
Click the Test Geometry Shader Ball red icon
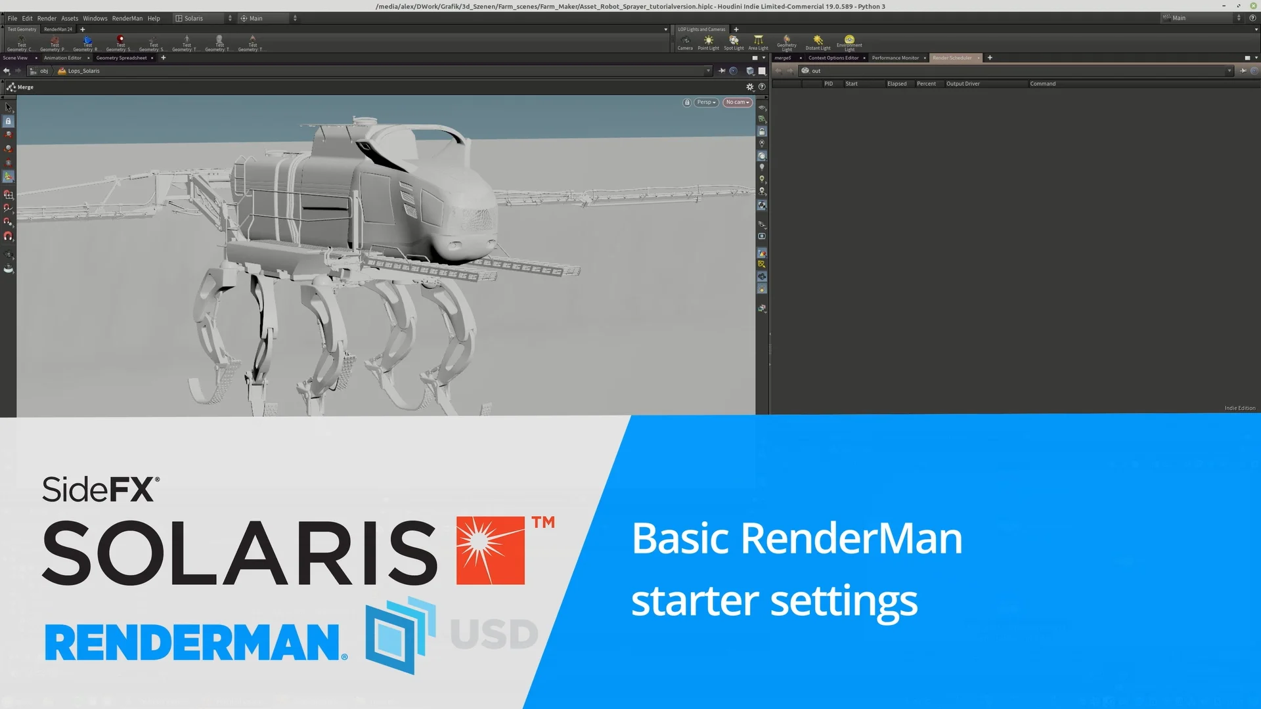120,43
